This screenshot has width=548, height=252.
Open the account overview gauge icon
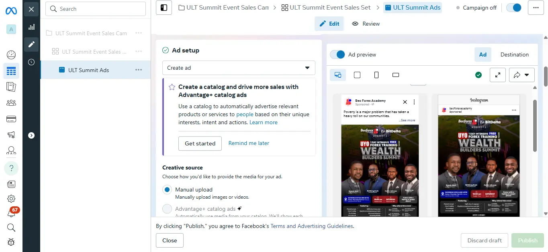point(11,55)
